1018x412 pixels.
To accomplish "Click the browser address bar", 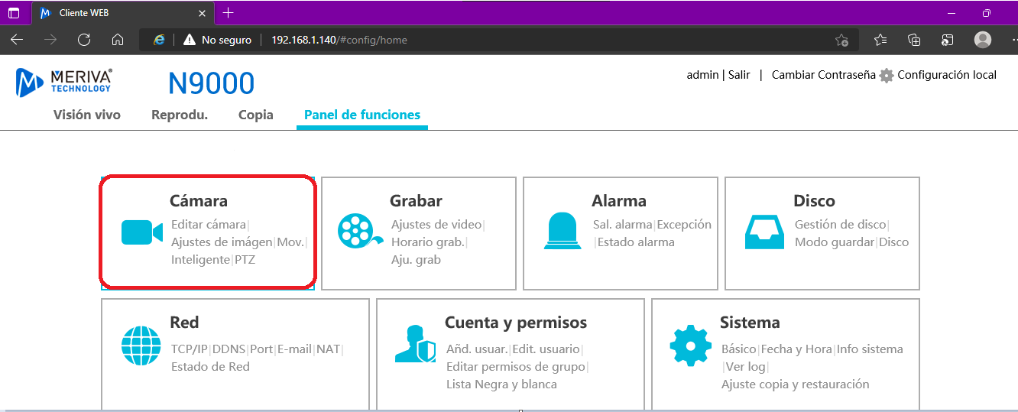I will point(535,40).
